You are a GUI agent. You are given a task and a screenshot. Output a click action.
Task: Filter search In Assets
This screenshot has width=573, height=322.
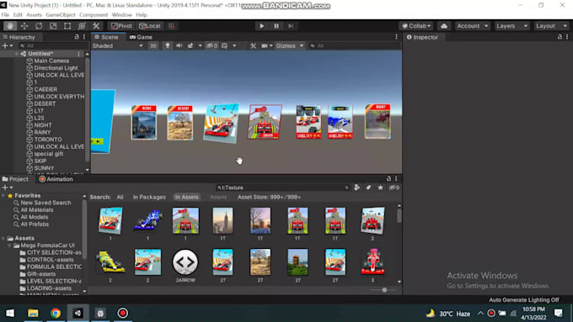(186, 197)
